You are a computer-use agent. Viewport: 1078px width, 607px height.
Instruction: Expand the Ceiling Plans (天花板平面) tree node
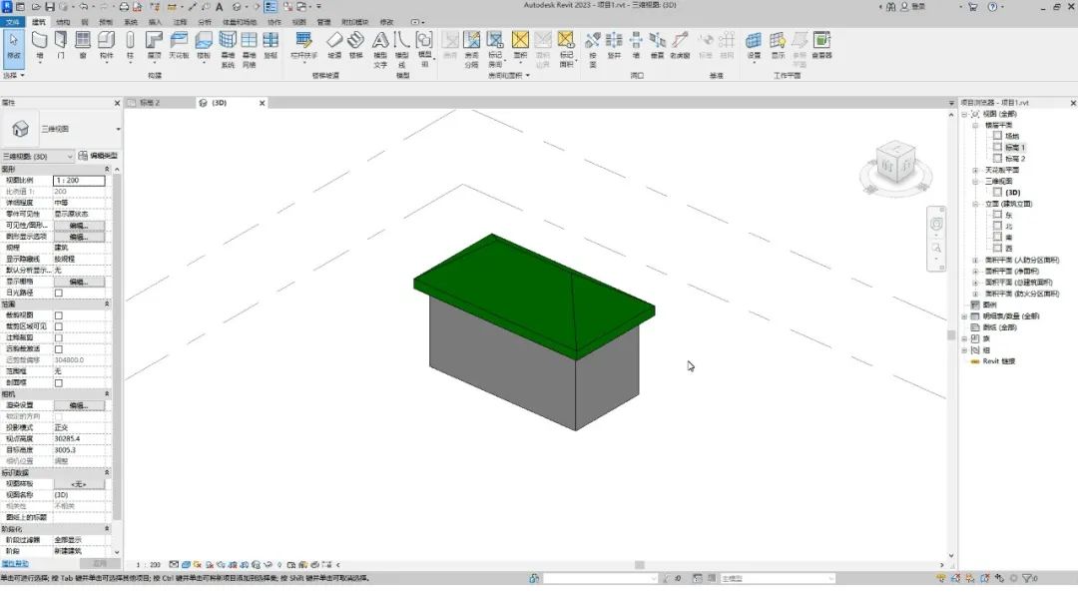point(975,170)
